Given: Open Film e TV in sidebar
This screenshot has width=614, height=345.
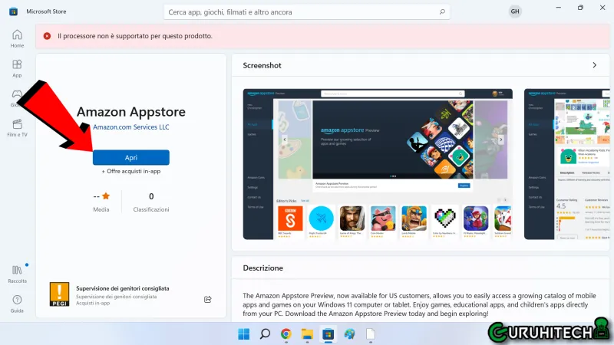Looking at the screenshot, I should pyautogui.click(x=17, y=127).
